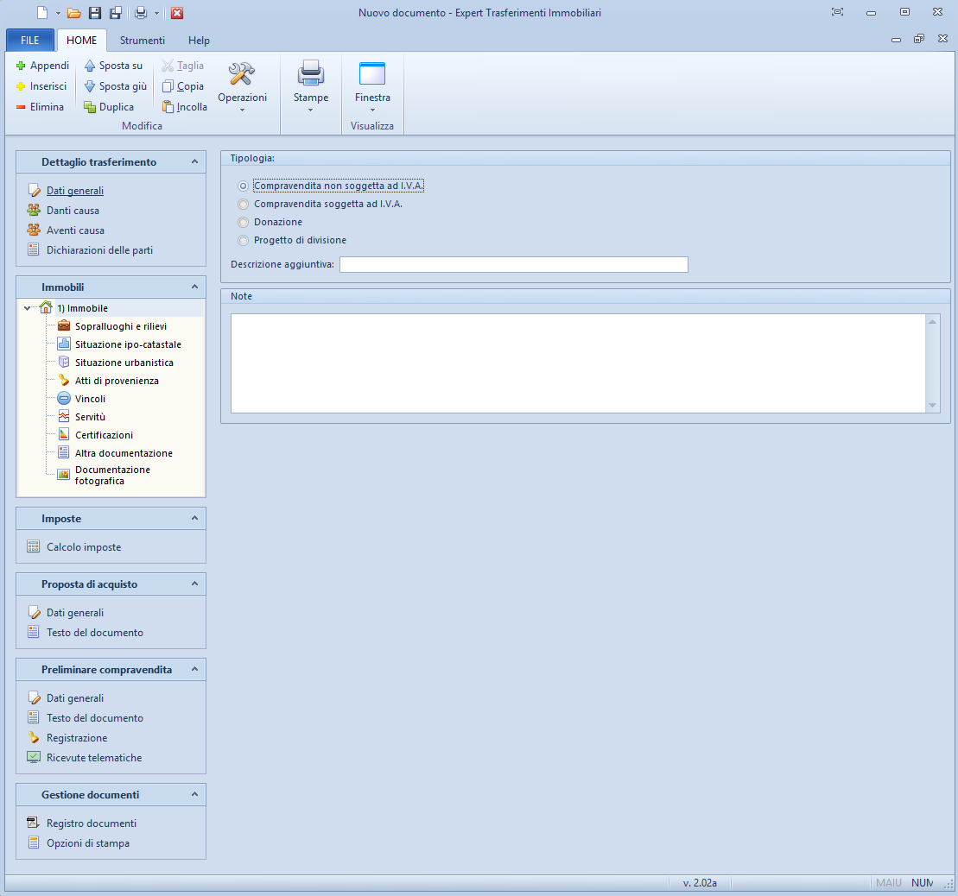Screen dimensions: 958x896
Task: Click the Save icon in title bar
Action: point(95,13)
